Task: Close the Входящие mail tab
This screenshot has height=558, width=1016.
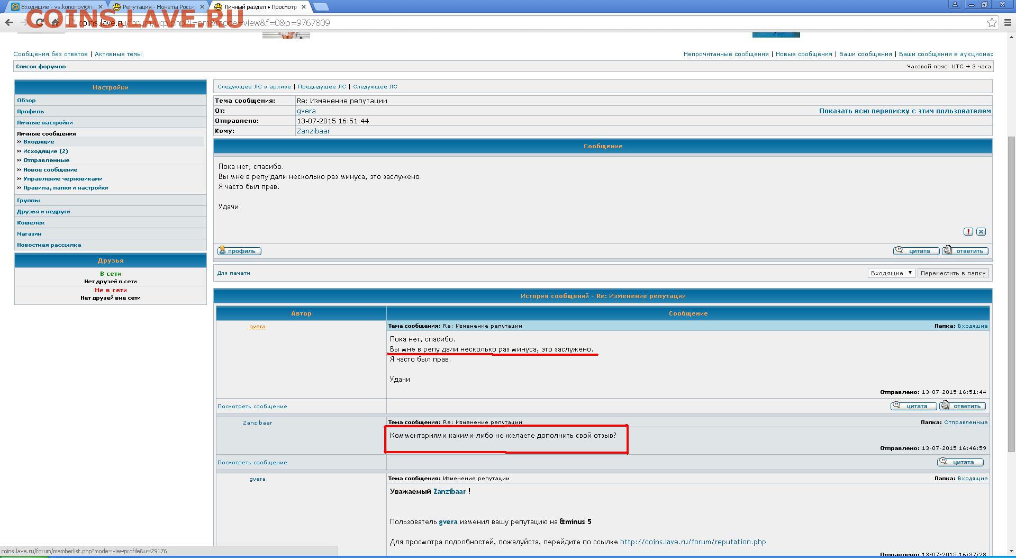Action: 101,7
